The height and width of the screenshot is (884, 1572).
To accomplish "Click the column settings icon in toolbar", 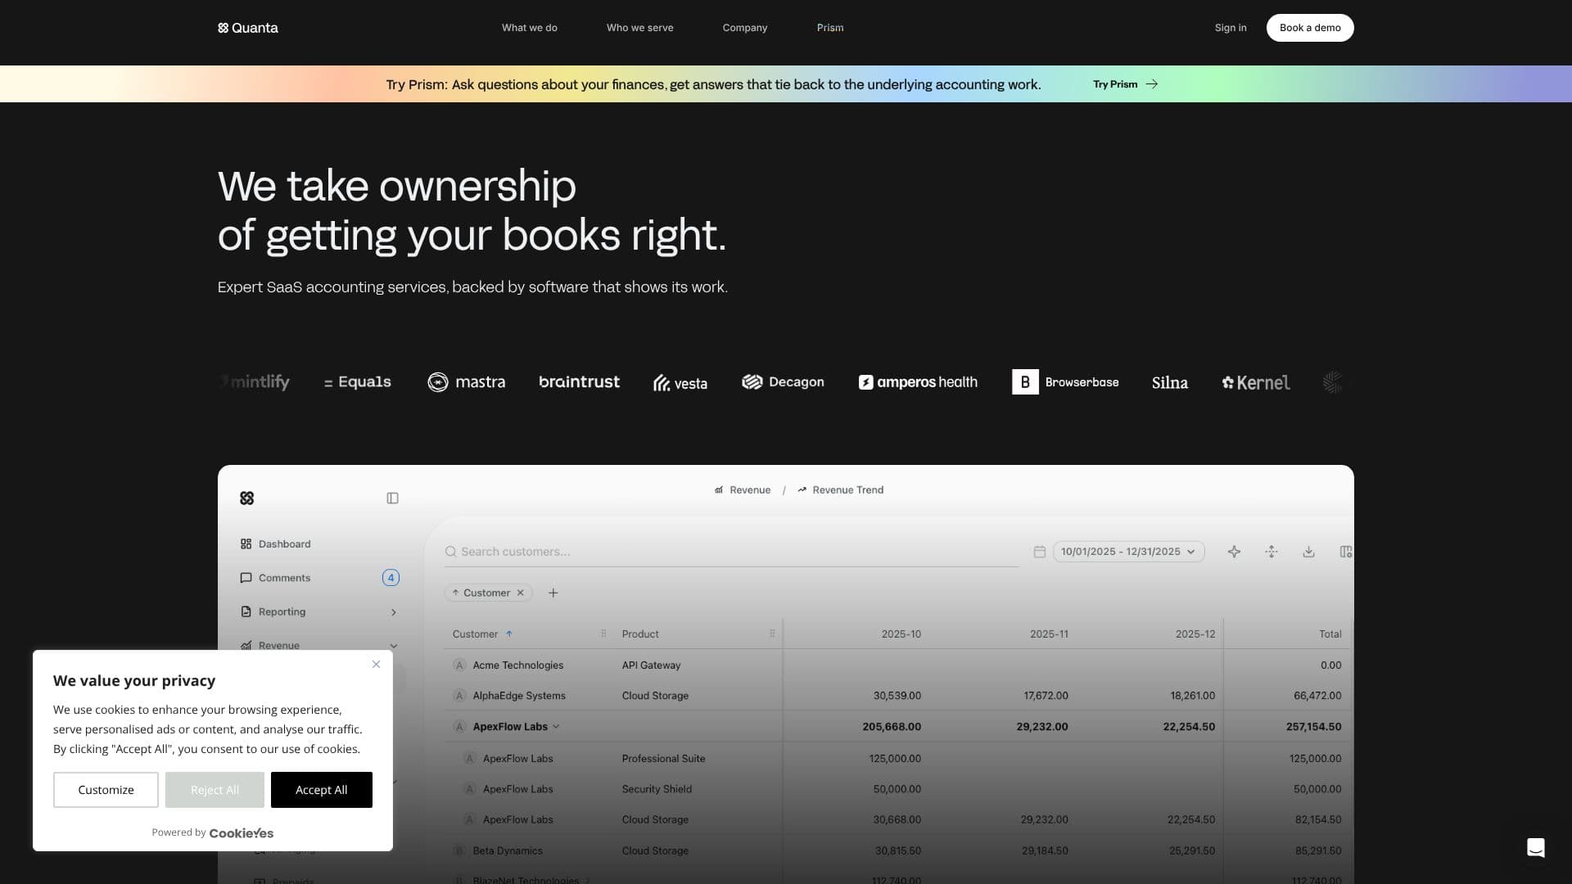I will (1345, 552).
